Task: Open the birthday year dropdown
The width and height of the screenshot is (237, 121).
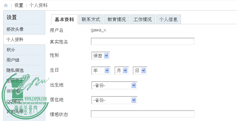Action: pos(100,70)
